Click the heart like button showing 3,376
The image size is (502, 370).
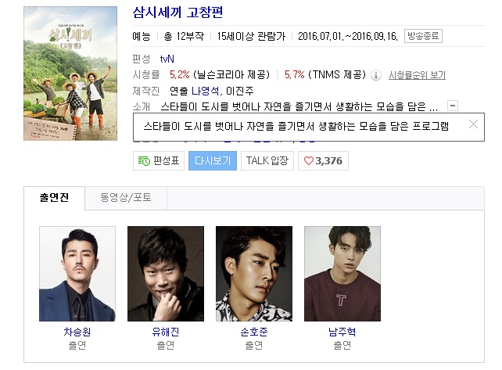[323, 161]
